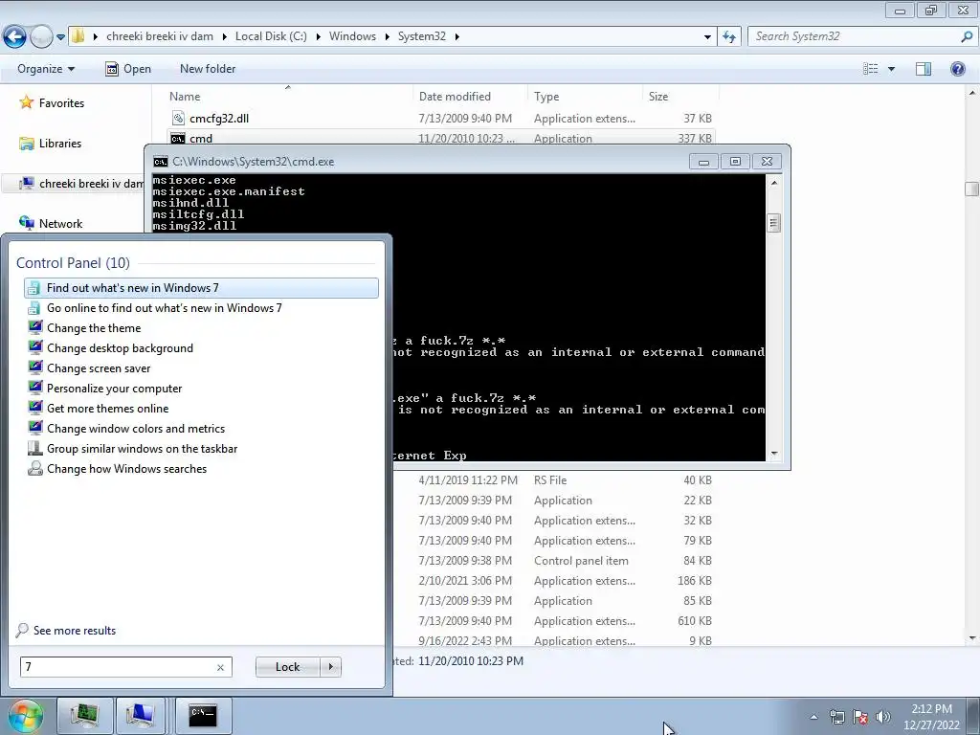This screenshot has width=980, height=735.
Task: Expand the arrow after Windows breadcrumb
Action: (387, 37)
